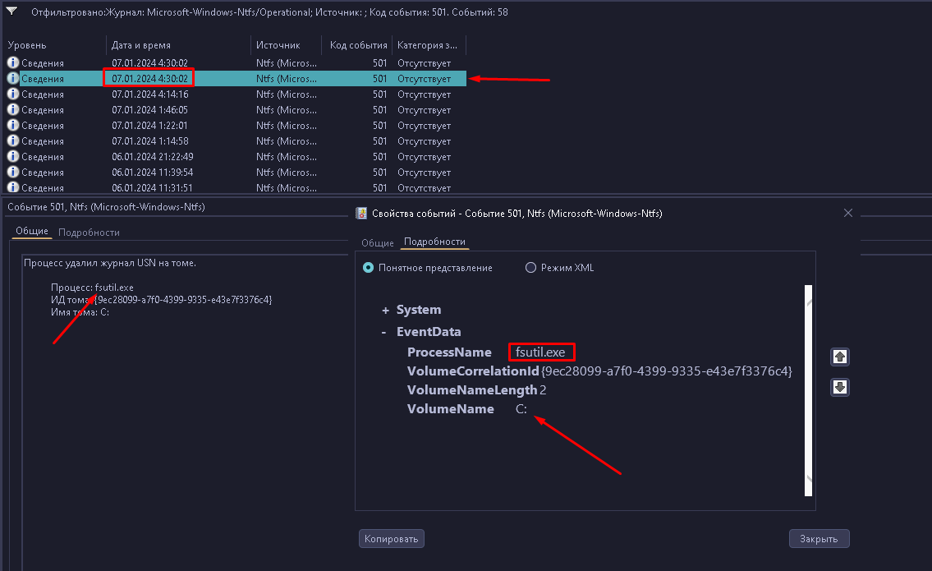Click the Отфильтровано filter summary text
The image size is (932, 571).
point(269,12)
